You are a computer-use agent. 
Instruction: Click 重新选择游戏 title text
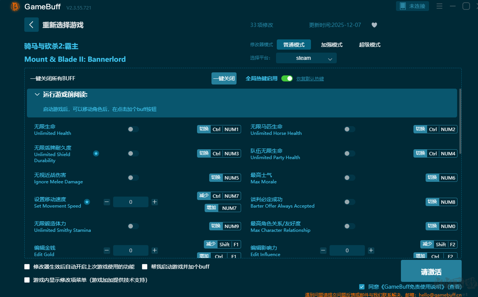tap(63, 25)
